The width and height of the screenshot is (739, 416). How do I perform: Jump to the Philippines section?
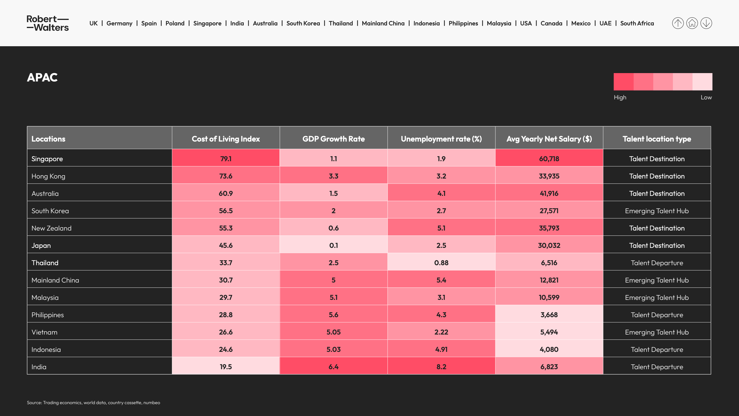point(463,23)
